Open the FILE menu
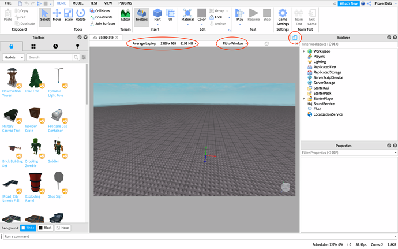398x249 pixels. pos(8,3)
